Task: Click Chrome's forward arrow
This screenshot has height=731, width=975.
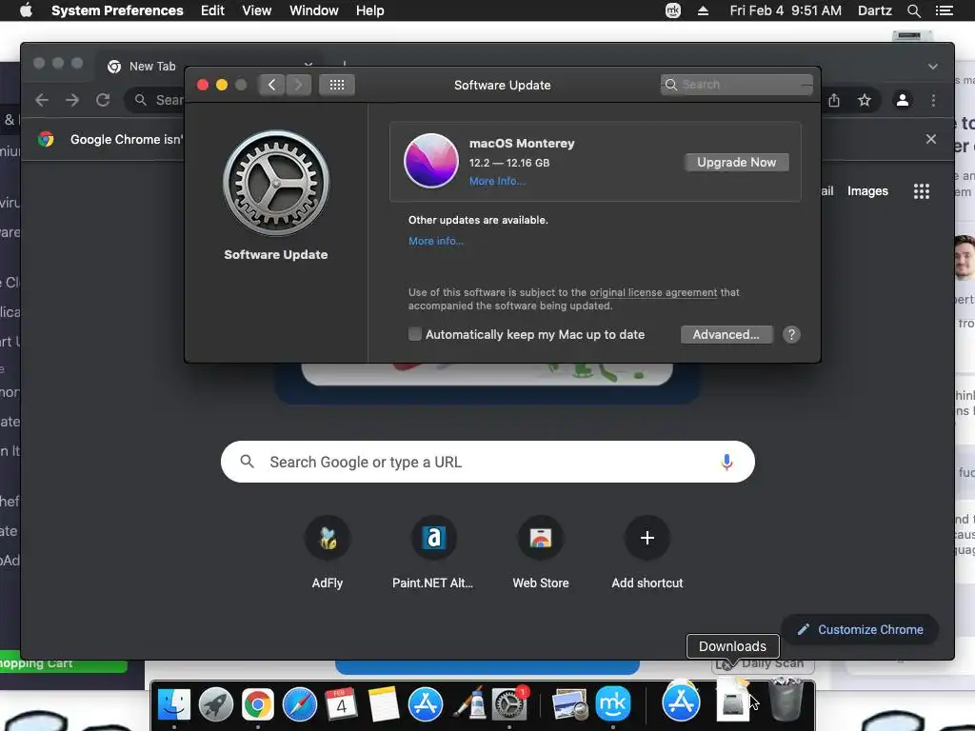Action: pos(72,100)
